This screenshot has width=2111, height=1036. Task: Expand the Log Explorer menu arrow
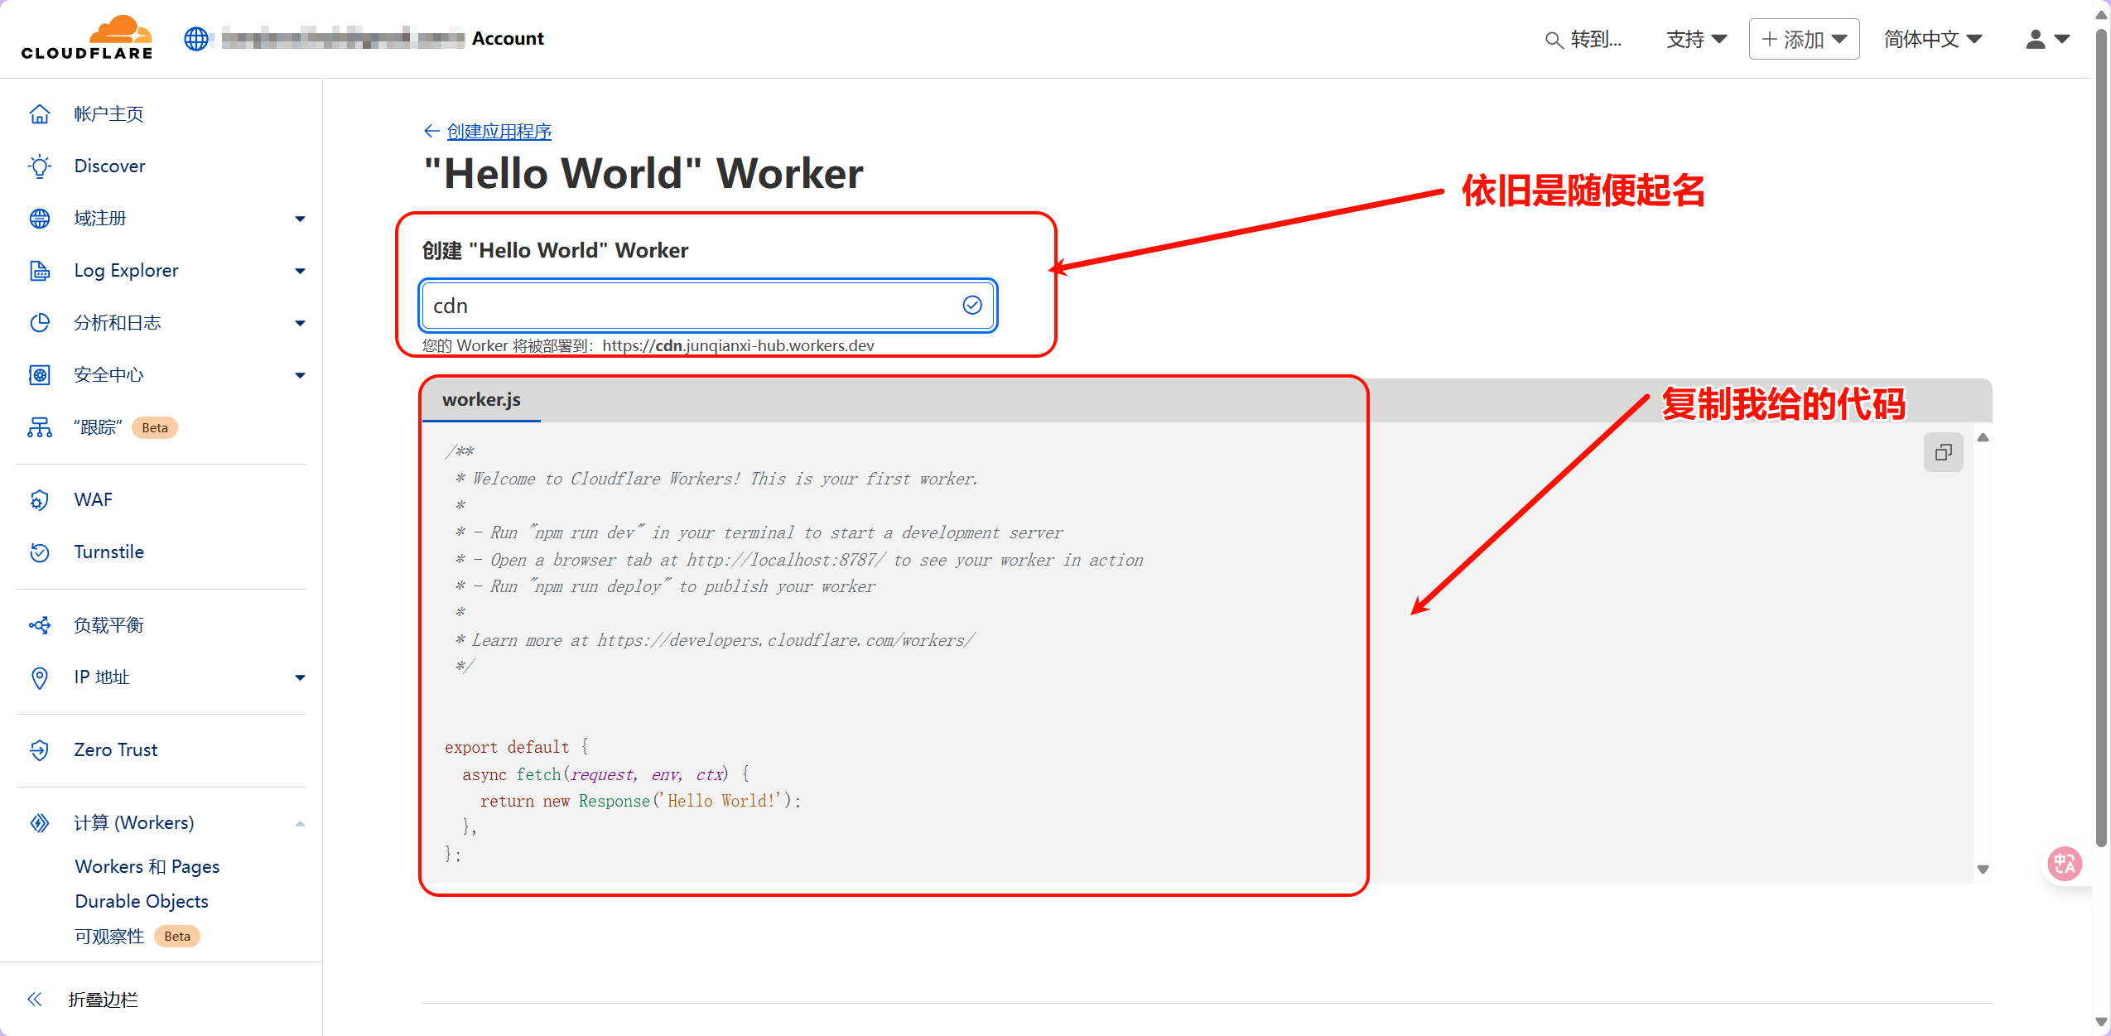coord(300,271)
